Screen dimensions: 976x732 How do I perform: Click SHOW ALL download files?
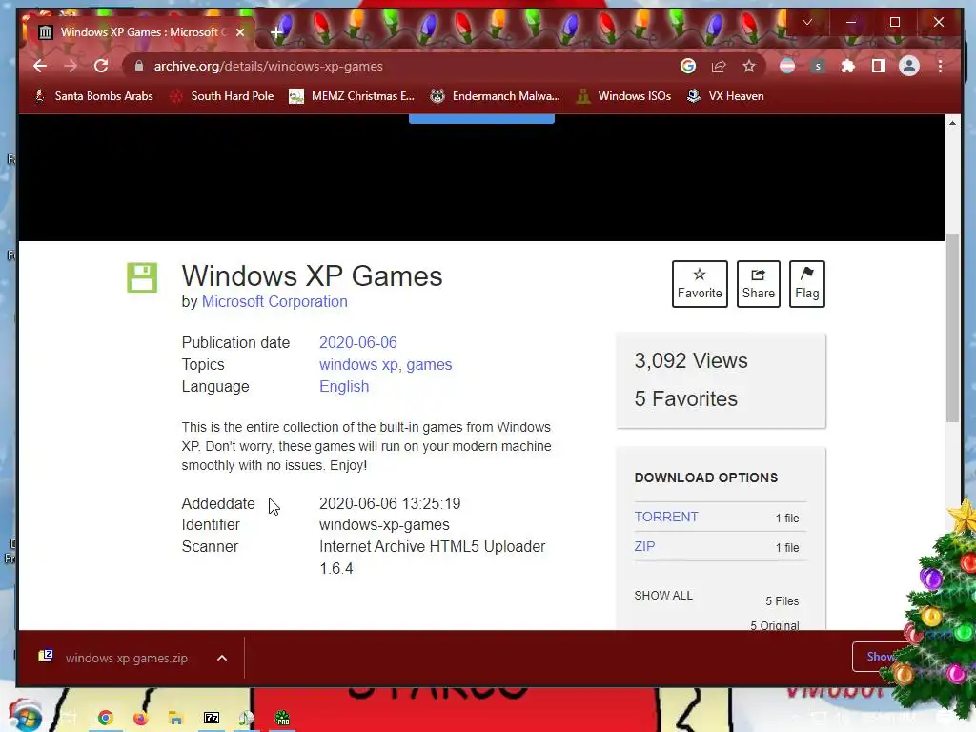[663, 595]
